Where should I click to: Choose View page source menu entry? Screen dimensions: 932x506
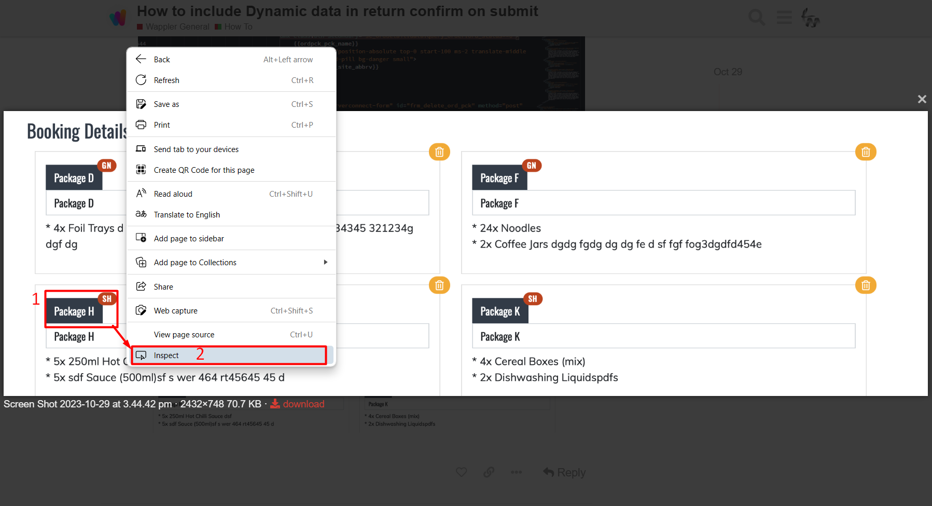coord(184,335)
